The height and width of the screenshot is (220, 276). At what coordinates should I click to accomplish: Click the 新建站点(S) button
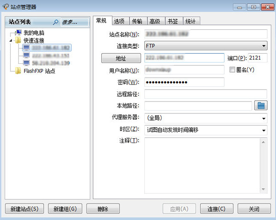point(25,209)
